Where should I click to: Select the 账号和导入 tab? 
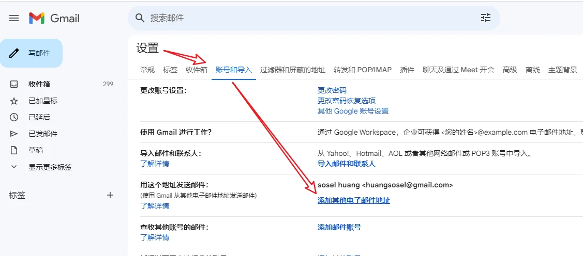234,70
